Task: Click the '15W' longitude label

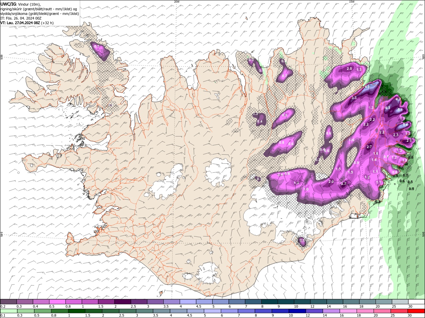Action: point(352,2)
